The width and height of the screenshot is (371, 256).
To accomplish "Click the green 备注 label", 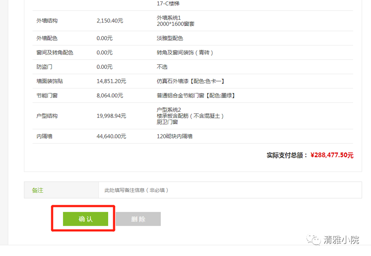I will (38, 190).
